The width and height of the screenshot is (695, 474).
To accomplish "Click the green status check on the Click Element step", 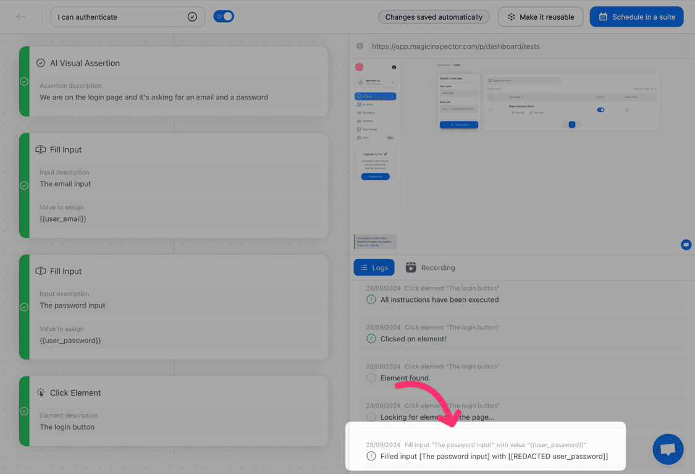I will [24, 411].
